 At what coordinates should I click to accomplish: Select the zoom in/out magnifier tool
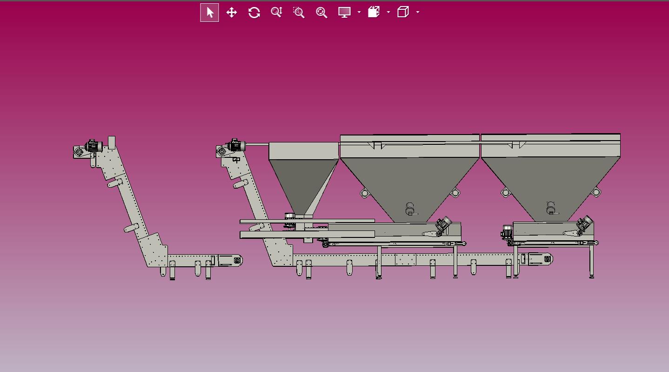click(276, 13)
